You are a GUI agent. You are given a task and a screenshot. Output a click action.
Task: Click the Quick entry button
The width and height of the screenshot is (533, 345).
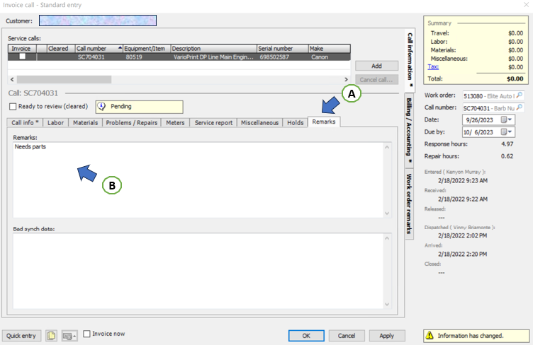pos(21,336)
